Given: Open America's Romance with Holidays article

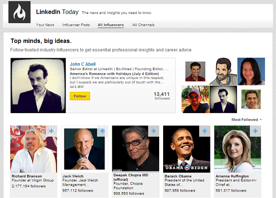Looking at the screenshot, I should click(x=114, y=74).
